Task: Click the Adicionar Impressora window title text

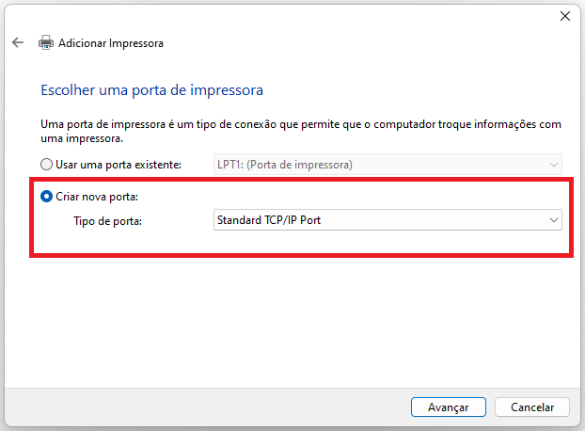Action: tap(111, 43)
